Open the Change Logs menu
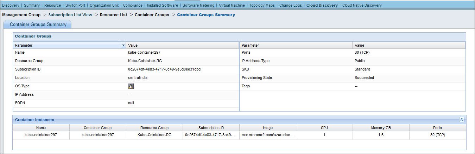The height and width of the screenshot is (154, 475). [291, 5]
